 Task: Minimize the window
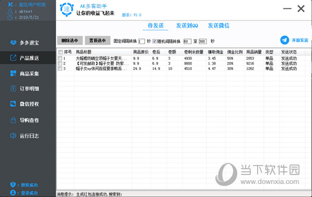tap(287, 8)
